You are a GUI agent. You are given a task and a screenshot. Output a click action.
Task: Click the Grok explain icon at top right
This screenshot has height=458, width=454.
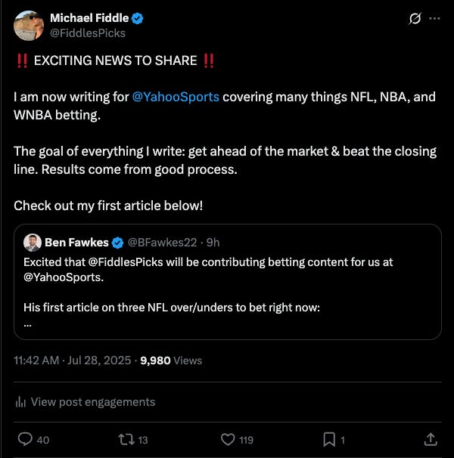click(x=414, y=19)
